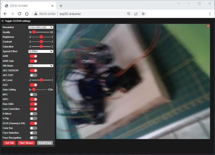The height and width of the screenshot is (155, 215).
Task: Open new browser tab with plus icon
Action: tap(61, 6)
